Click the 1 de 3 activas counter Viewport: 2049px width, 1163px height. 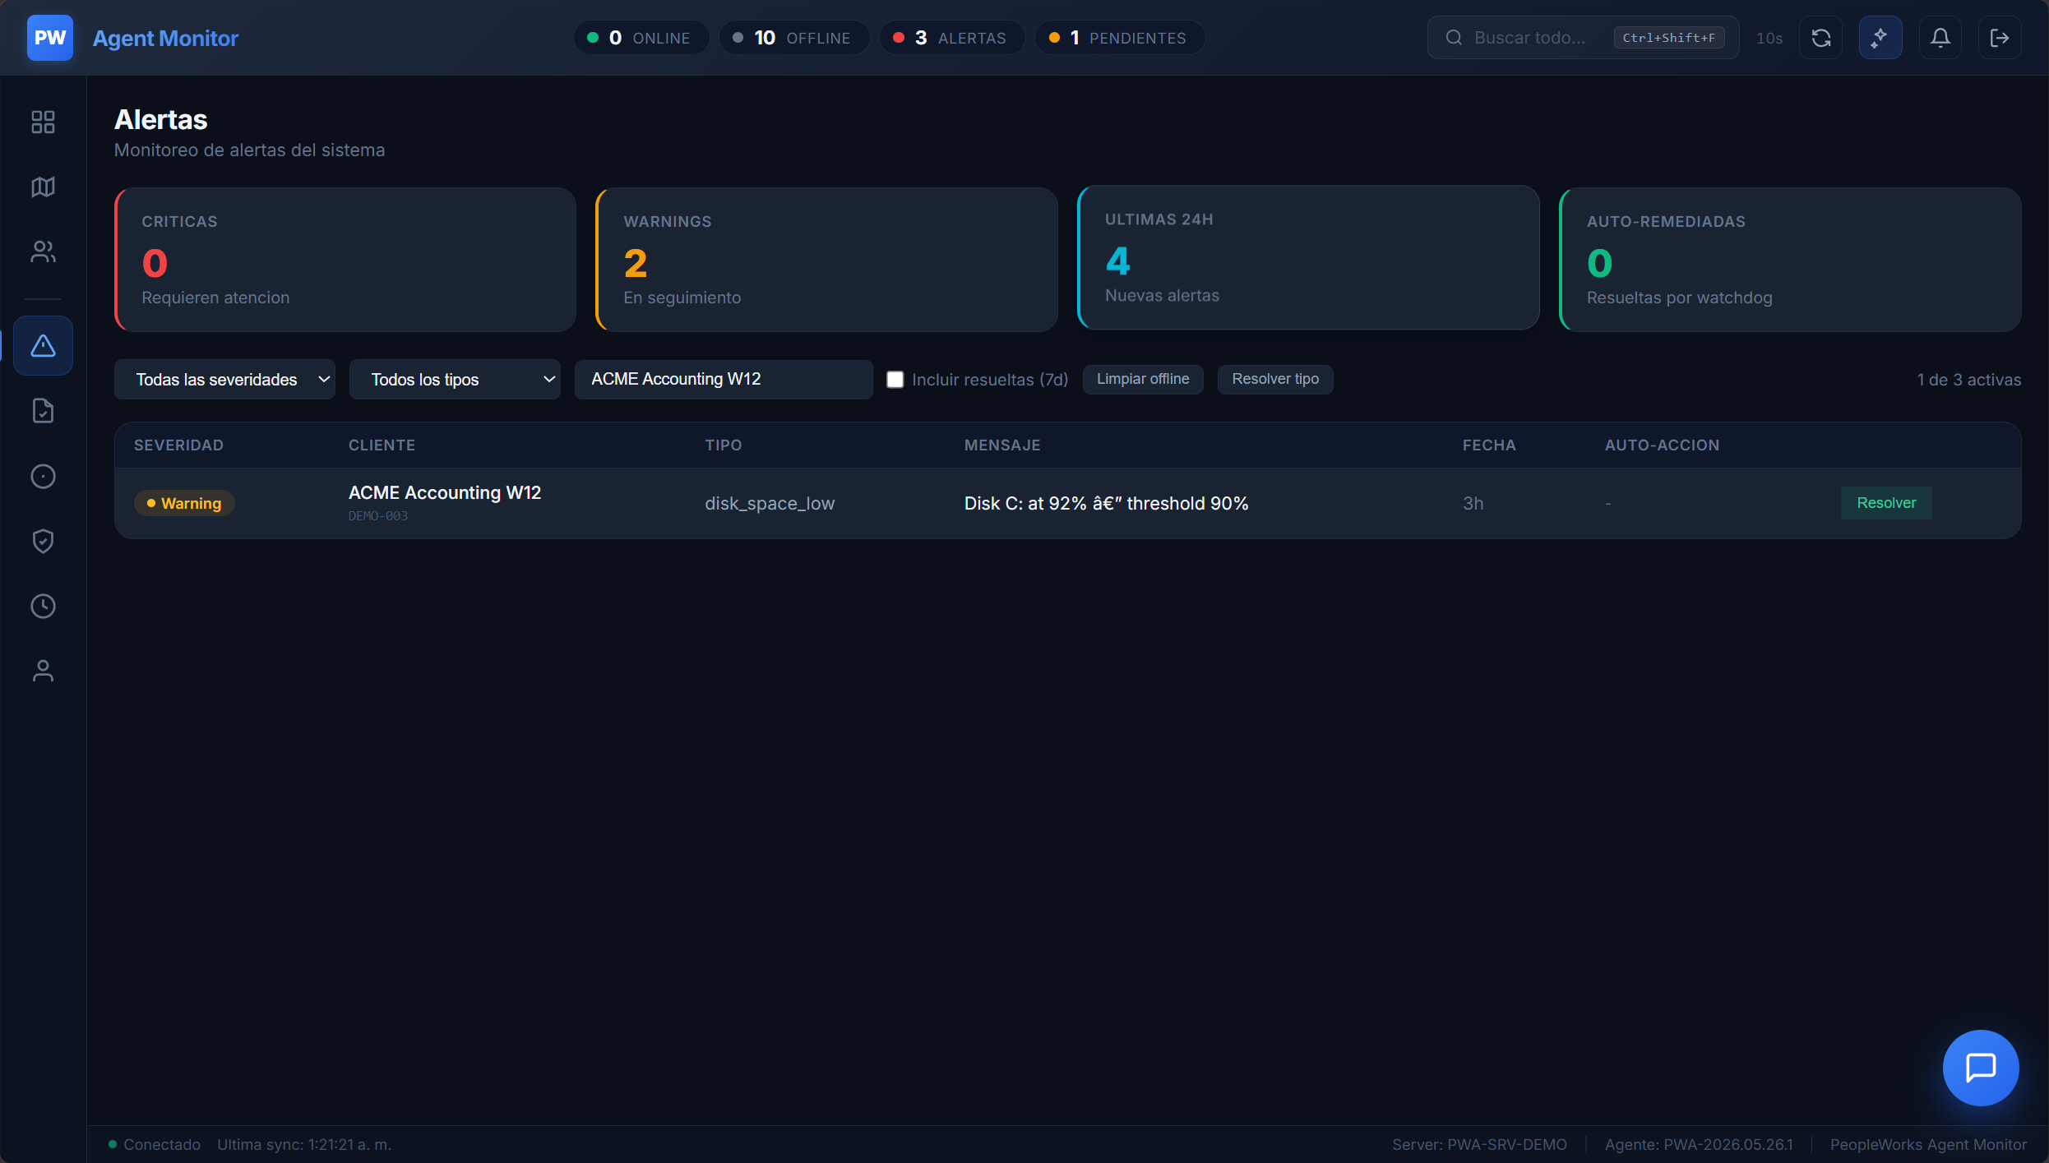click(x=1969, y=380)
